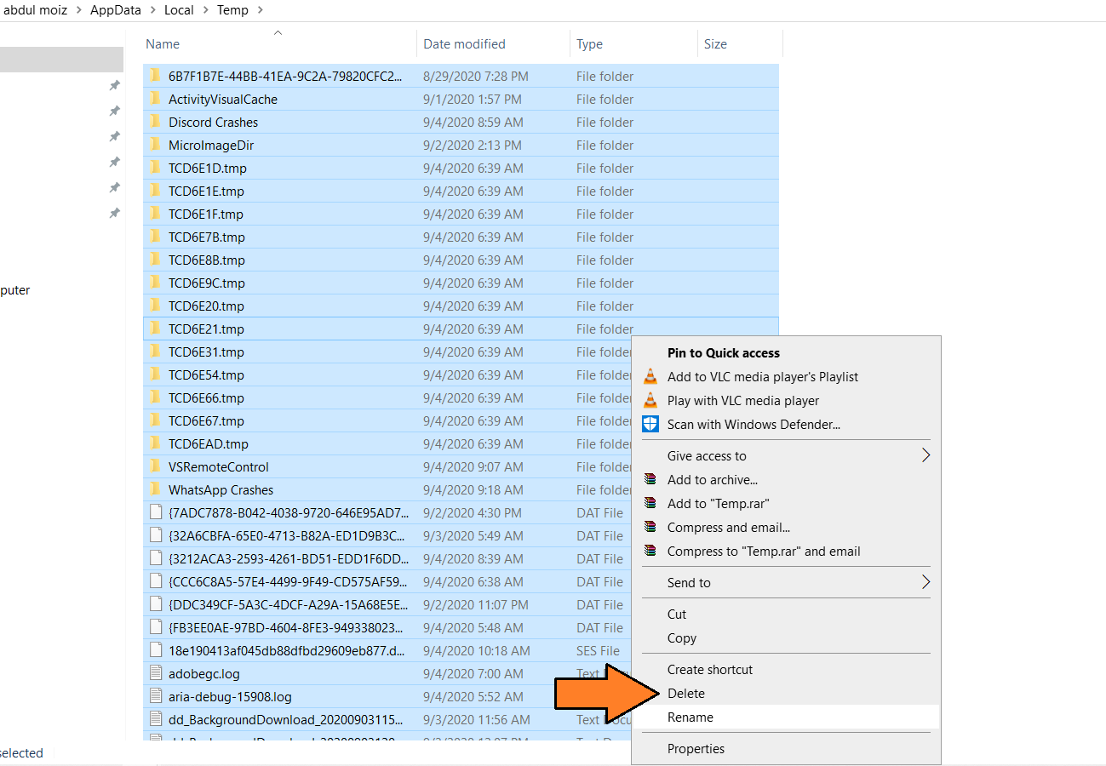
Task: Click the date 9/2/2020 11:07 PM
Action: 476,604
